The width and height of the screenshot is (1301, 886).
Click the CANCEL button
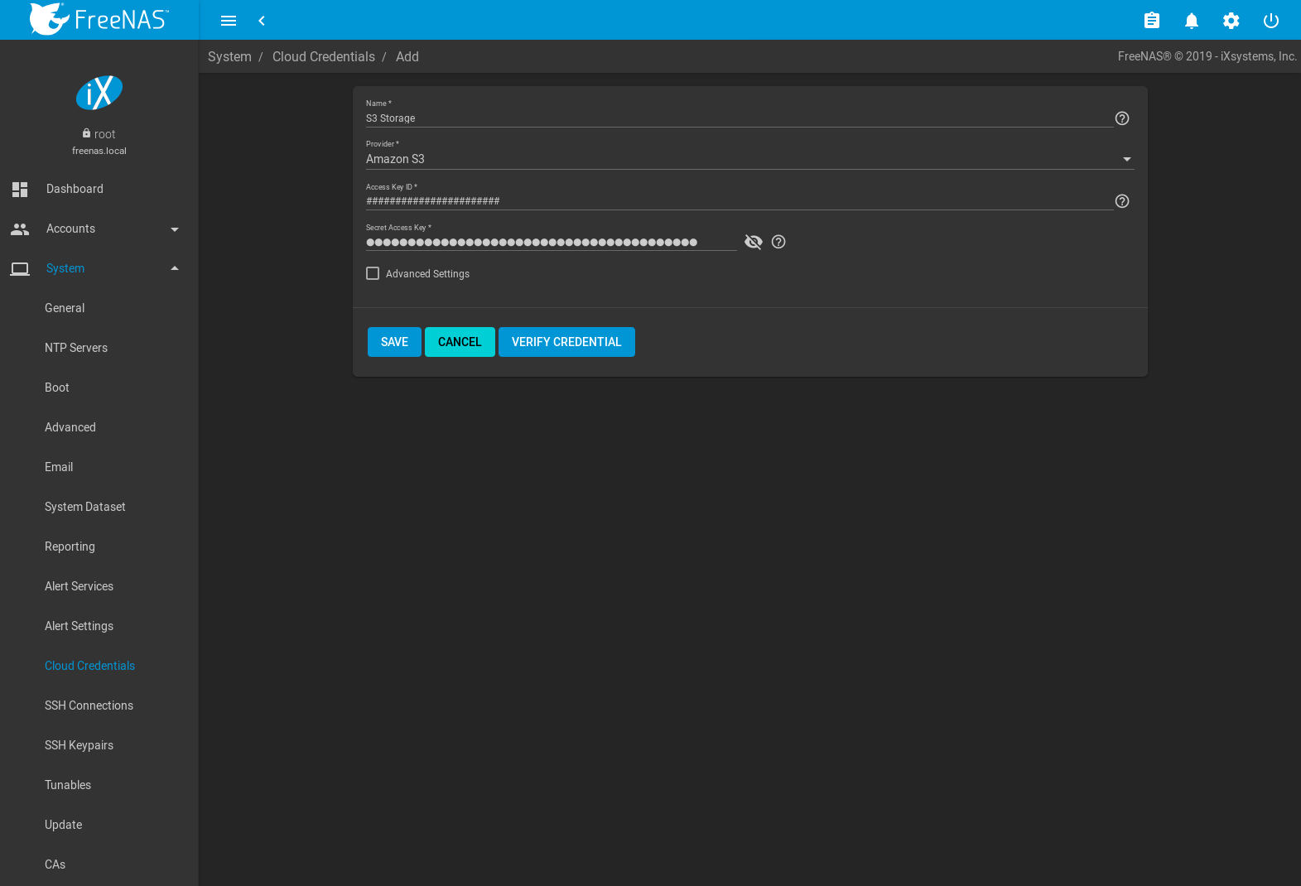click(x=460, y=342)
